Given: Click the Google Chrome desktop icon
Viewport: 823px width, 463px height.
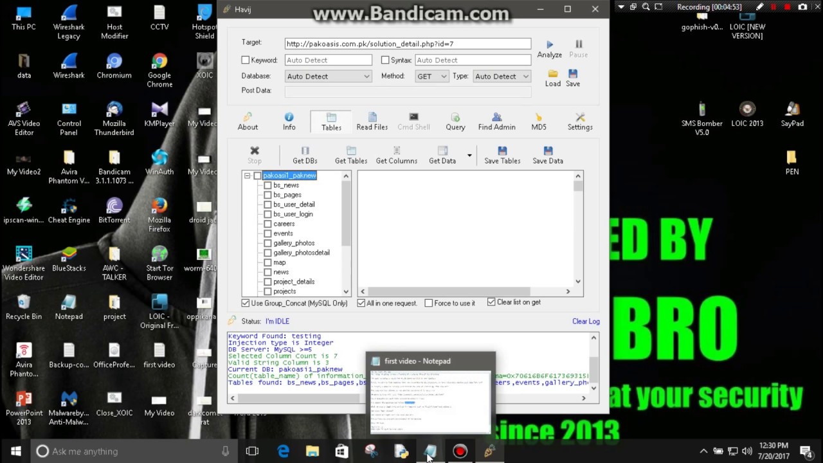Looking at the screenshot, I should pos(159,71).
